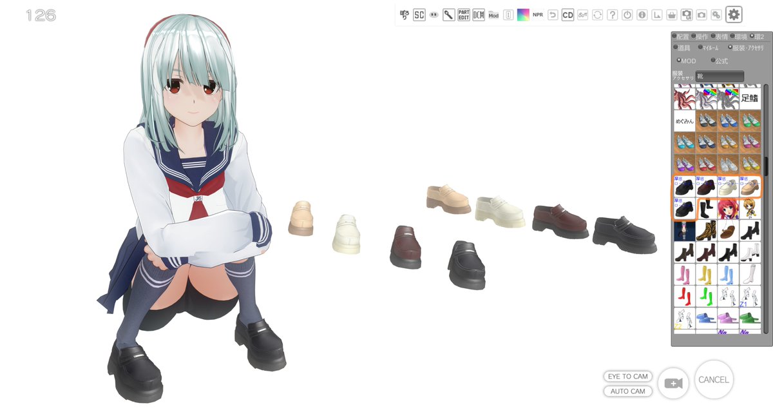Click the undo arrow icon

[553, 15]
